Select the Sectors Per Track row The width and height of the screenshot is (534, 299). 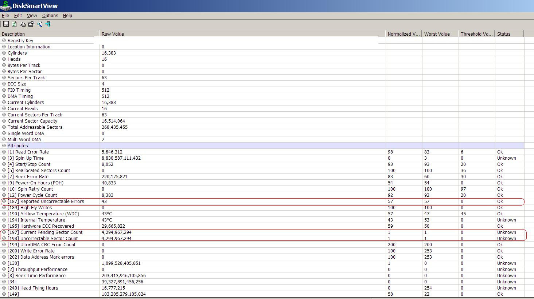tap(262, 77)
